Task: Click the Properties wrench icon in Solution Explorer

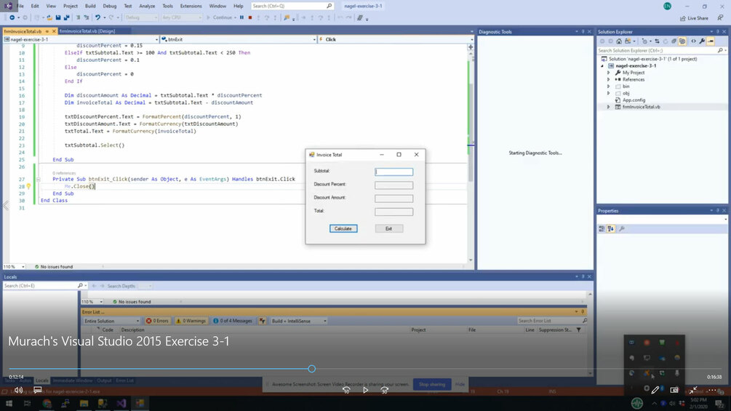Action: tap(702, 41)
